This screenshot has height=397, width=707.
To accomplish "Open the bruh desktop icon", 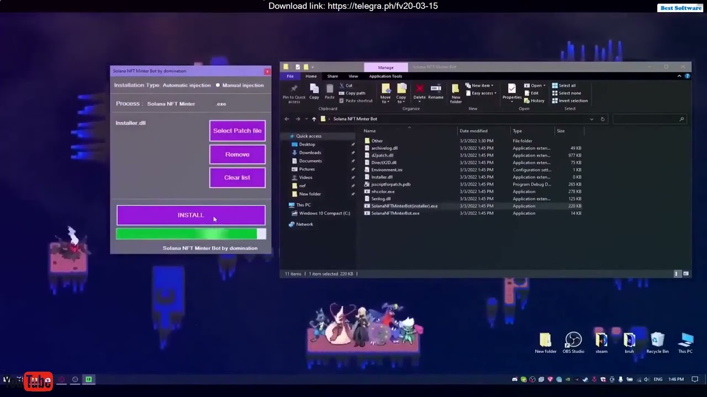I will (629, 342).
